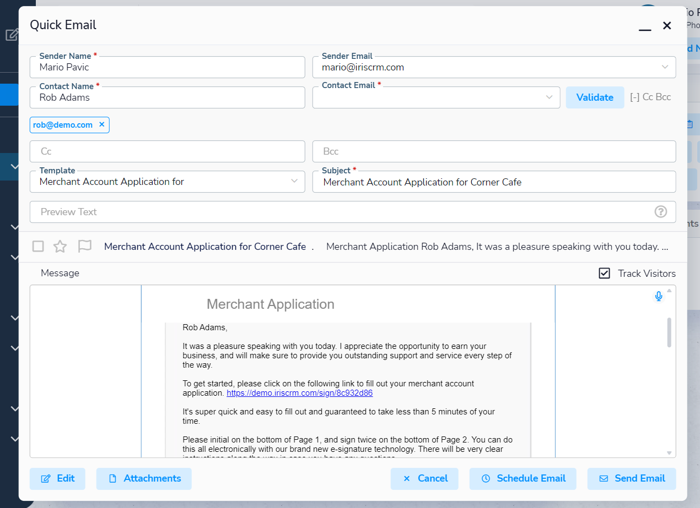The image size is (700, 508).
Task: Click the flag icon in email preview
Action: click(x=84, y=247)
